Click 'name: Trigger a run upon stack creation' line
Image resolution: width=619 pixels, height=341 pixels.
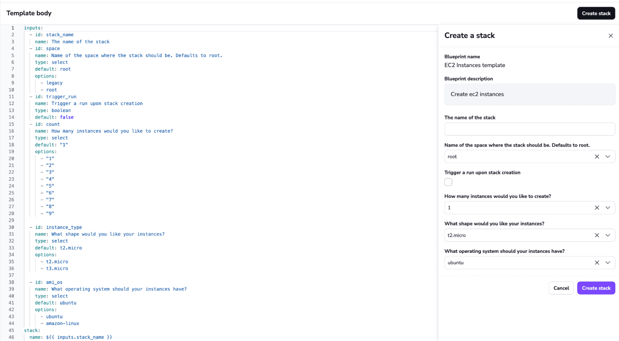pos(89,104)
